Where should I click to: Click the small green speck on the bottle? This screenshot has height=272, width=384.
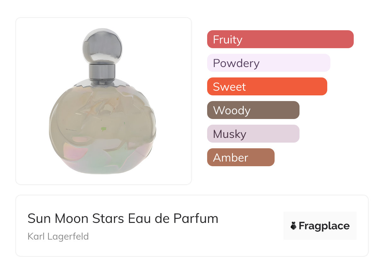click(x=103, y=129)
